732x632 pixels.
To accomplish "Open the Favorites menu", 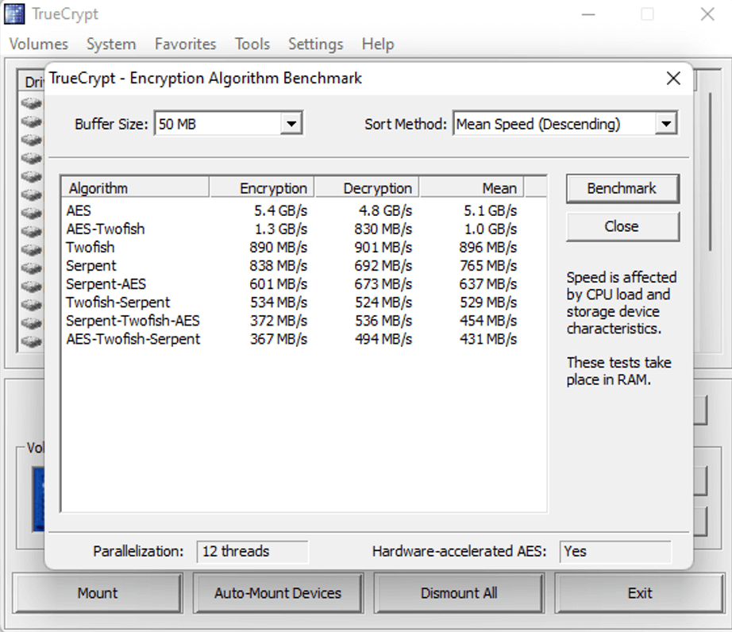I will pos(185,44).
